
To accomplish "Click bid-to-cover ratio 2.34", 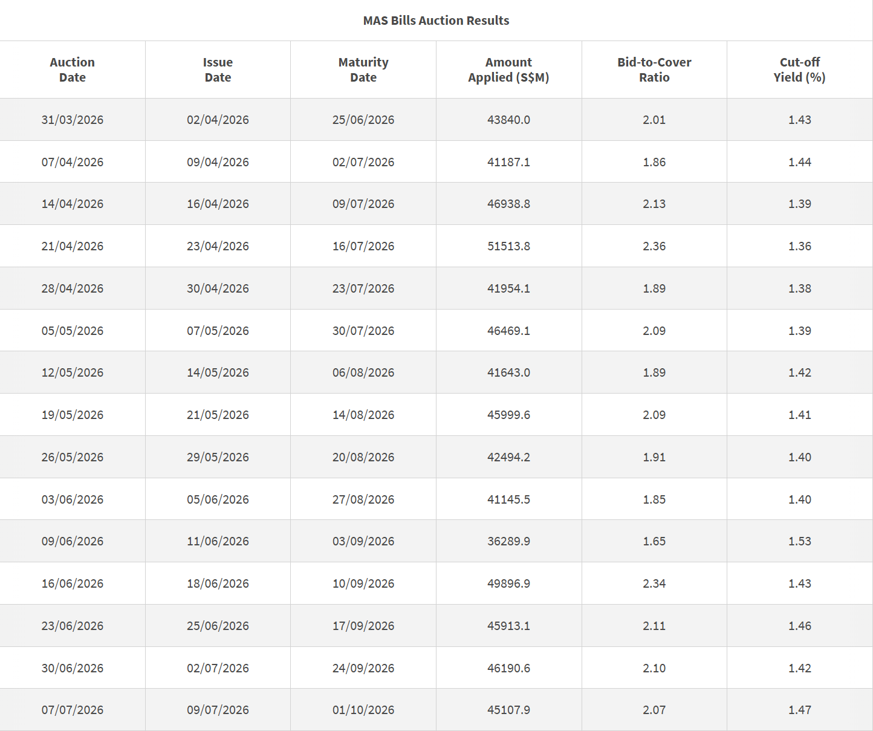I will click(654, 583).
